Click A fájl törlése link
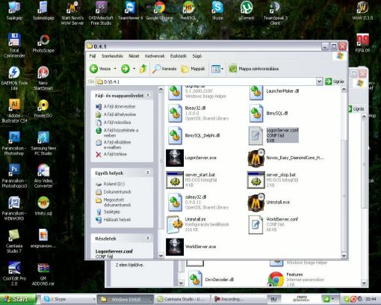 pyautogui.click(x=115, y=154)
